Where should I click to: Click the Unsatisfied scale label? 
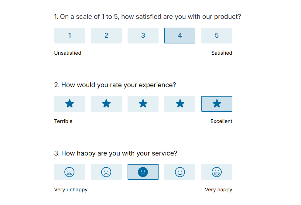68,53
